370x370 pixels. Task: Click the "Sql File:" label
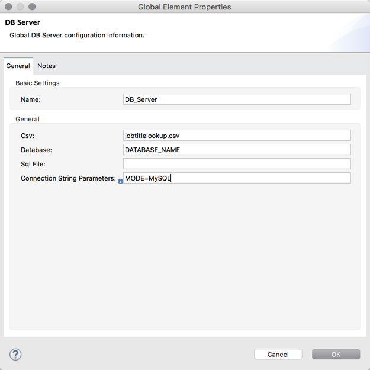tap(33, 164)
